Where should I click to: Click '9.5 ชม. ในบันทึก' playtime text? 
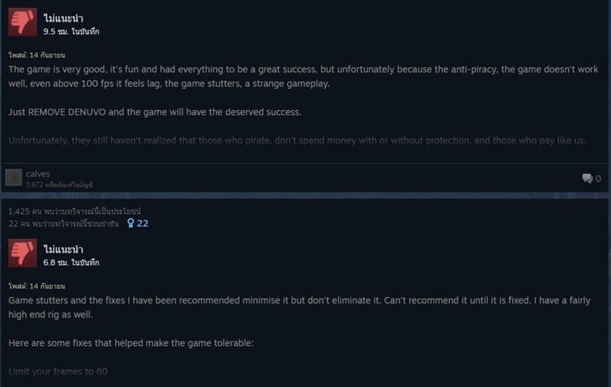pos(71,31)
